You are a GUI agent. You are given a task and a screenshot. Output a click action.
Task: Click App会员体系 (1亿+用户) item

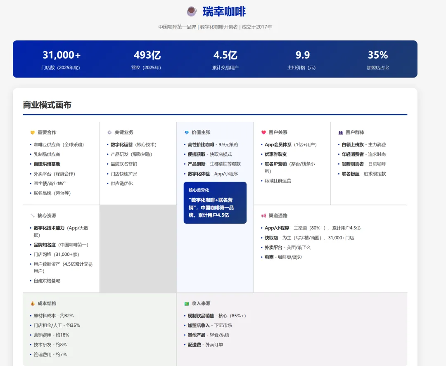coord(291,145)
